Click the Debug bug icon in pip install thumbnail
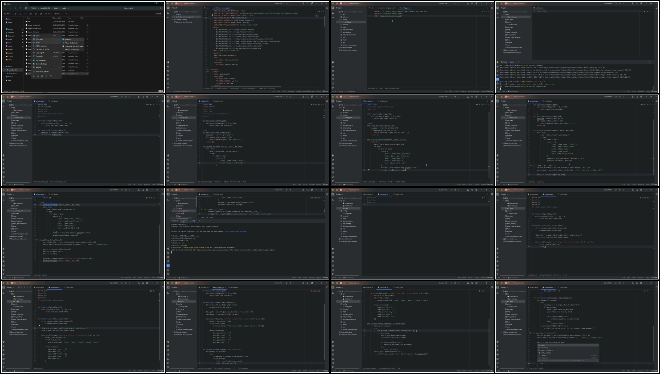 click(x=620, y=4)
